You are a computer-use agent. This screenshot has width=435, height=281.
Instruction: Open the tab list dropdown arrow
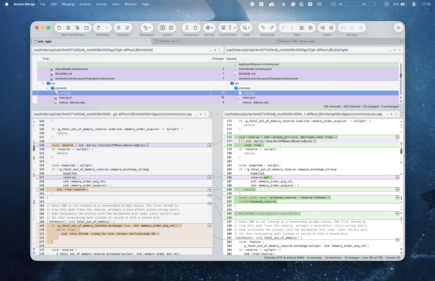[402, 41]
